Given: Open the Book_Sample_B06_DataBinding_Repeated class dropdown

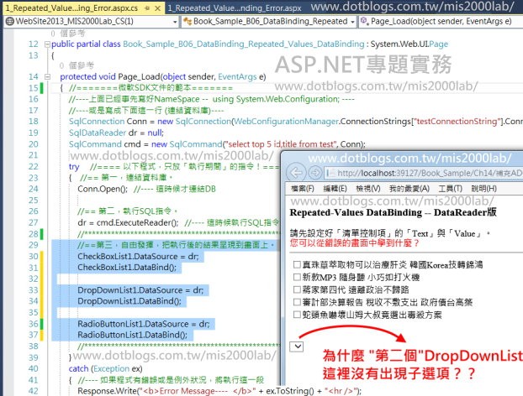Looking at the screenshot, I should click(x=352, y=22).
